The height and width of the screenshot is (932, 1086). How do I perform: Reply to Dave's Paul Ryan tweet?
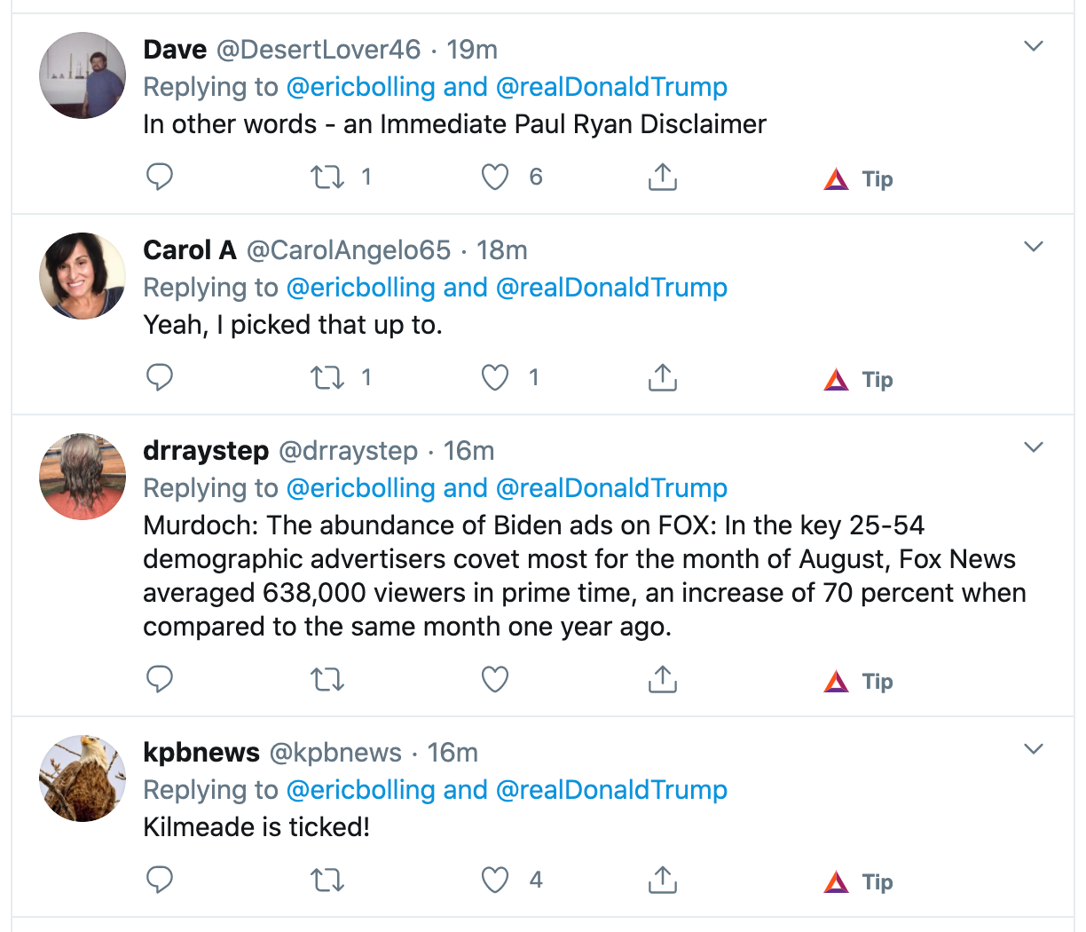160,177
